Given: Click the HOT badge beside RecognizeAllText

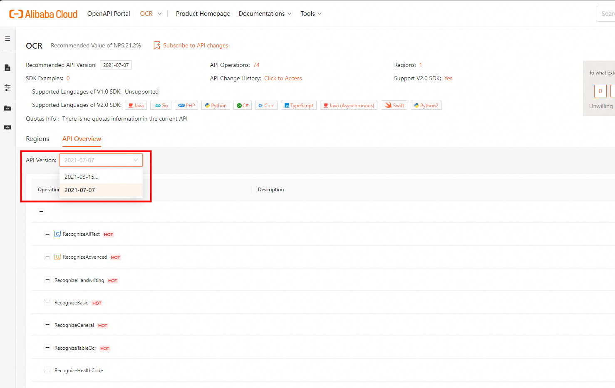Looking at the screenshot, I should point(109,235).
